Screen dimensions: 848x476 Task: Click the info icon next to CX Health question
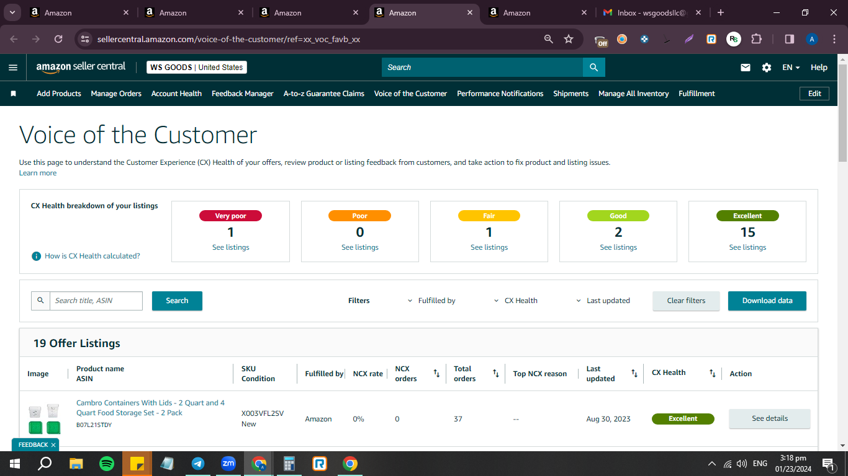coord(36,256)
